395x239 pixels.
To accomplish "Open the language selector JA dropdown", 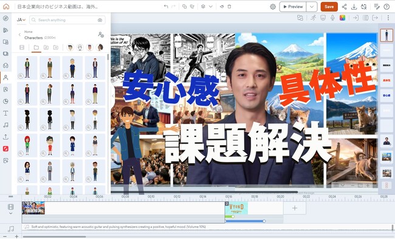I will (x=21, y=20).
